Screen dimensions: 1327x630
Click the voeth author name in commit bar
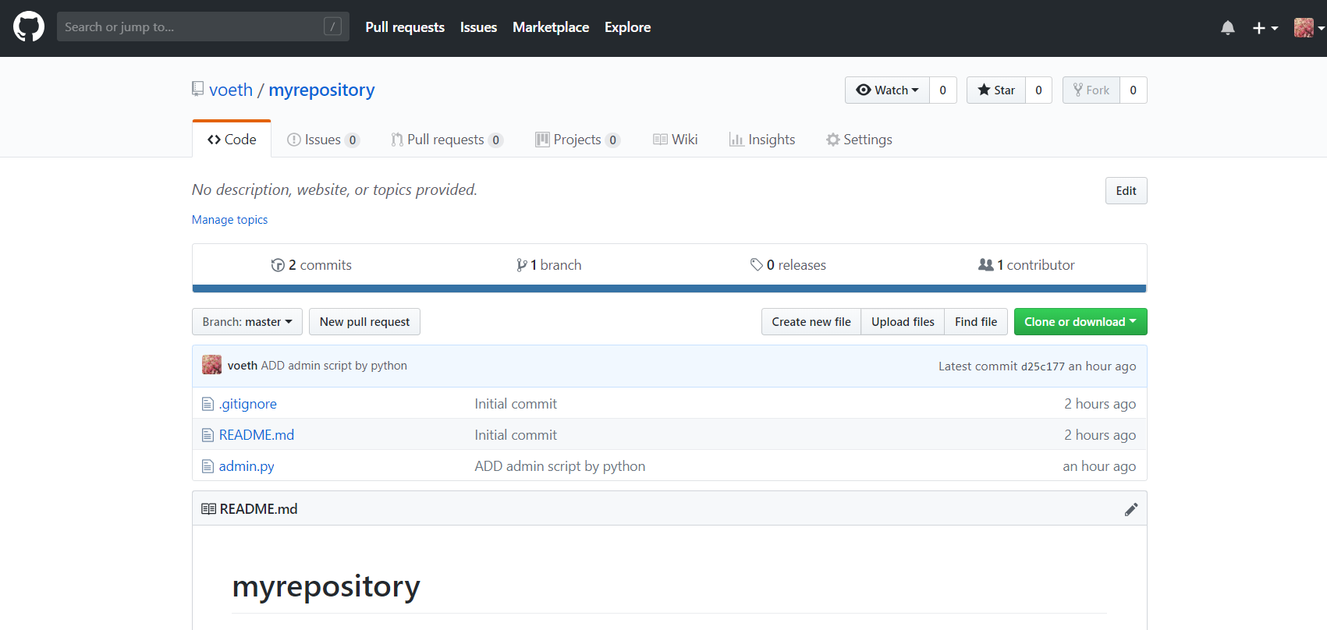pos(243,366)
